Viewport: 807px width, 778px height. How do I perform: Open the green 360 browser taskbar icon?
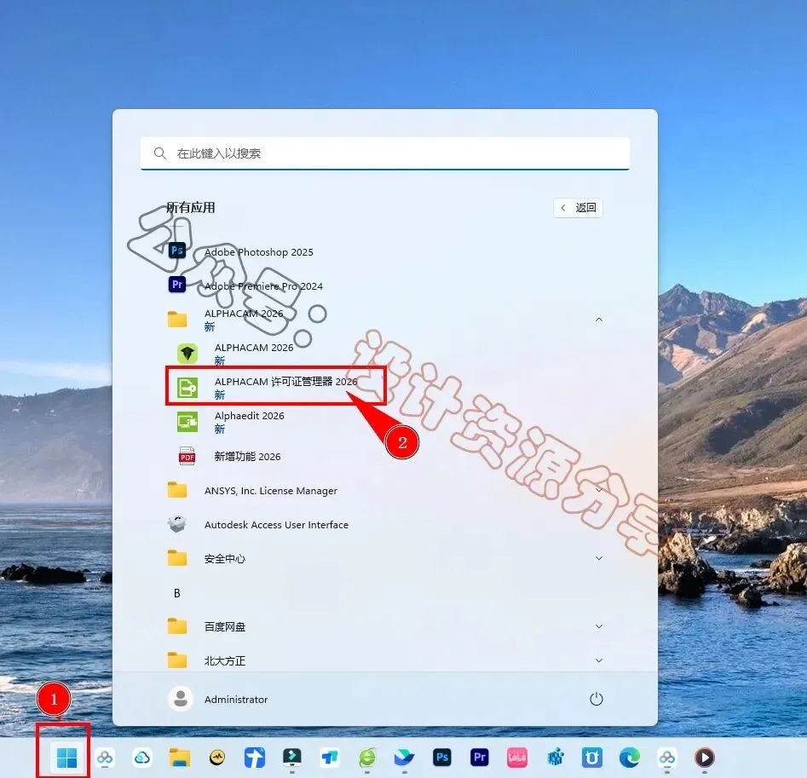pos(367,758)
